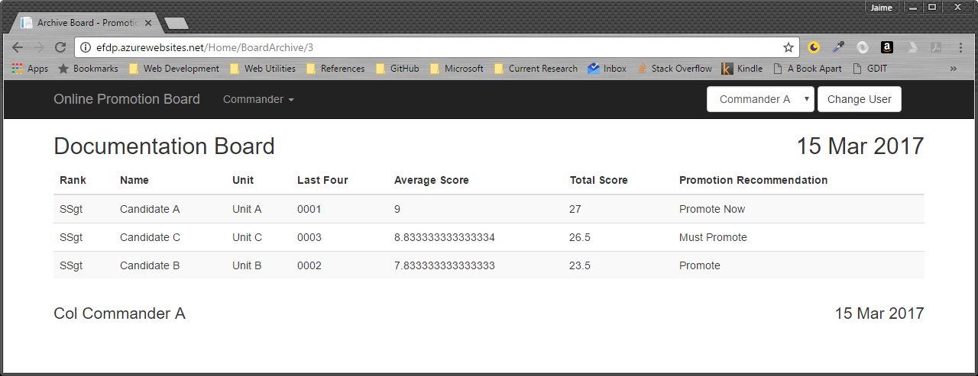Screen dimensions: 978x376
Task: Reload the current page
Action: point(60,47)
